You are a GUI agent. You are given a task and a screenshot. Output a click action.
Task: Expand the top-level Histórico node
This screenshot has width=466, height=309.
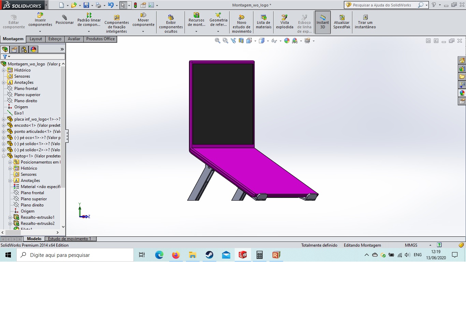(4, 70)
